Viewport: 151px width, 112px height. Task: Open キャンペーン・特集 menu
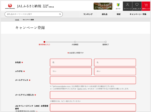coord(138,14)
